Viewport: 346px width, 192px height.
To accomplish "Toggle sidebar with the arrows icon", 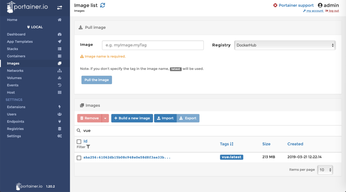I will pos(59,8).
